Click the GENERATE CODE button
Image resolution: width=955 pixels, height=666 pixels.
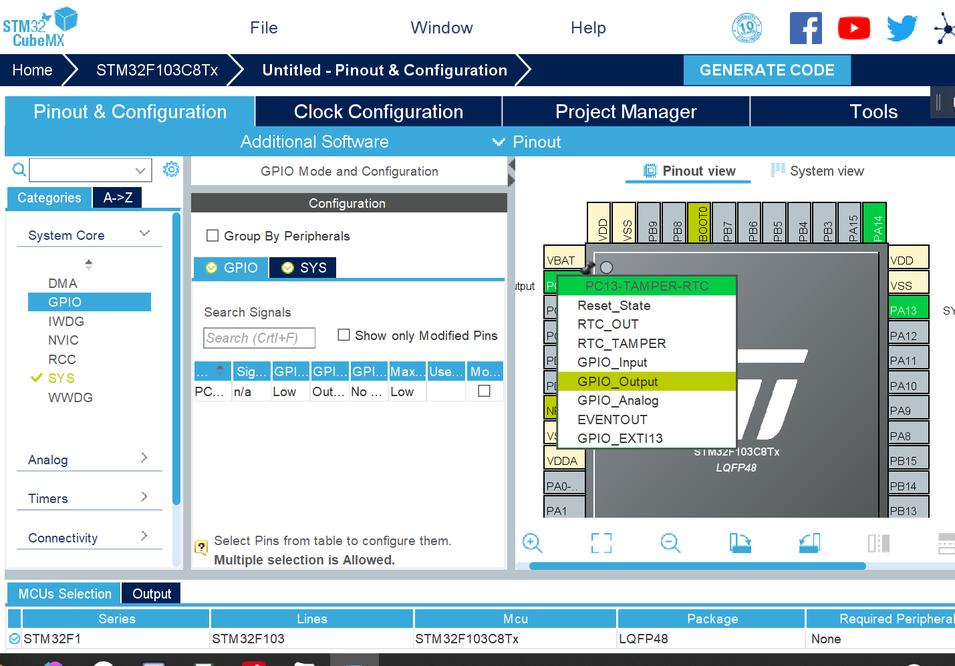pos(767,70)
